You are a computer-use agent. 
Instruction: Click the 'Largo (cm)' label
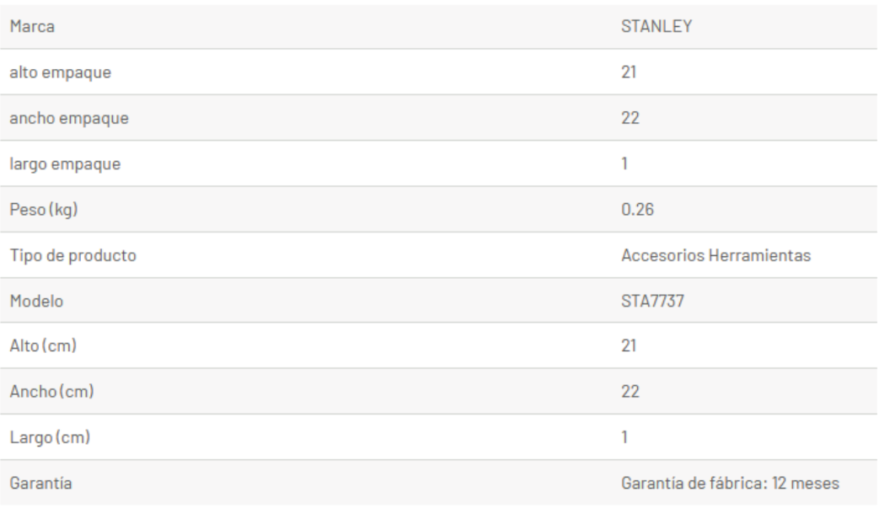click(49, 436)
